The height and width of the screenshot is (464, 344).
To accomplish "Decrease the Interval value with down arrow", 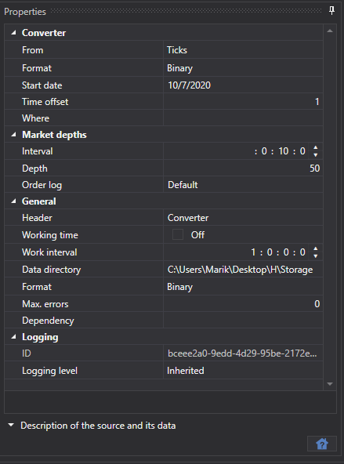I will coord(316,154).
